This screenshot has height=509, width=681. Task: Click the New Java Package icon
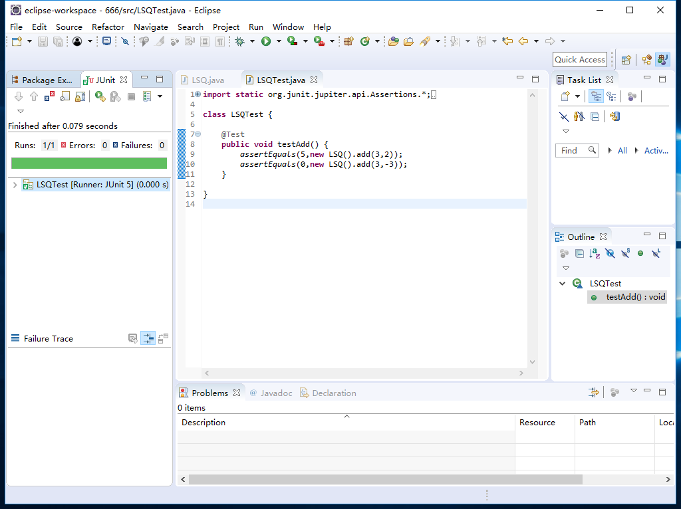[348, 41]
